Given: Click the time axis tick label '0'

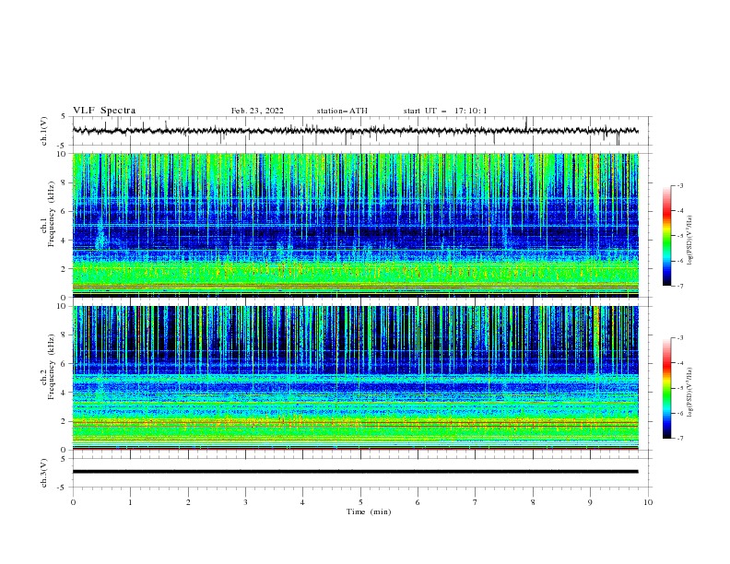Looking at the screenshot, I should 73,502.
